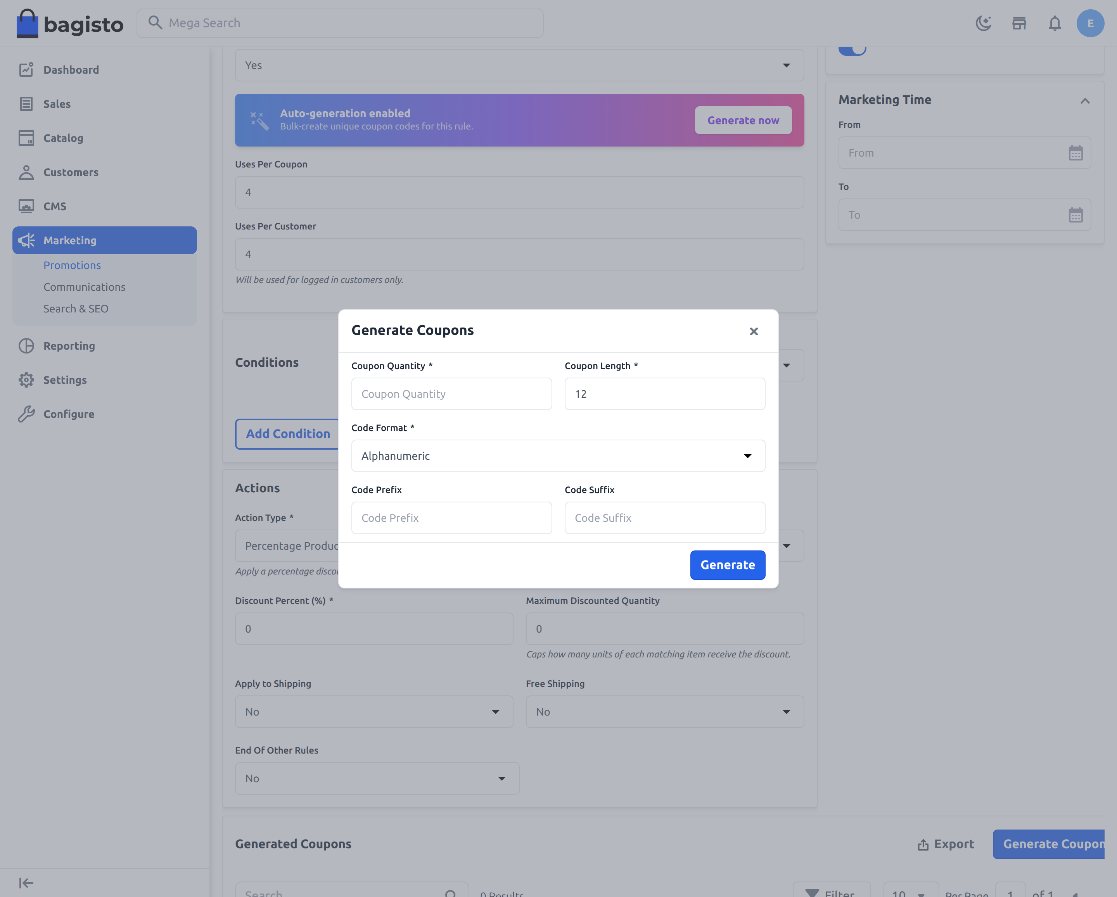
Task: Click the Customers sidebar icon
Action: click(x=26, y=172)
